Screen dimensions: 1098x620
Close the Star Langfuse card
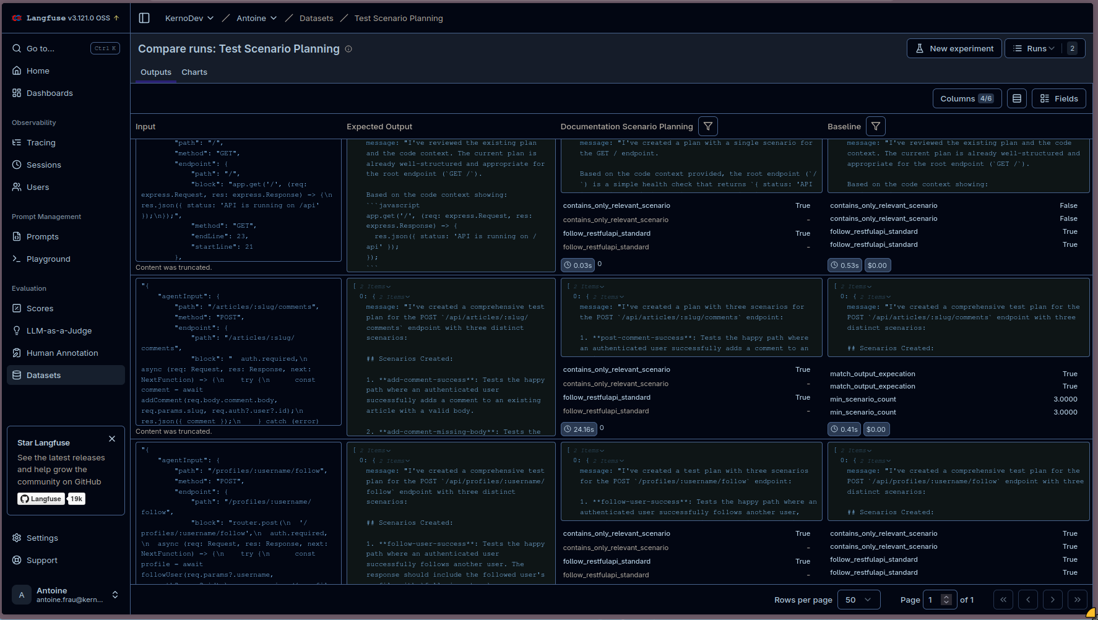112,439
